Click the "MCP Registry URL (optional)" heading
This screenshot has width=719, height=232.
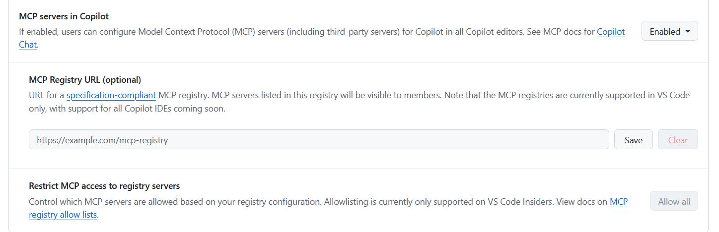coord(85,80)
